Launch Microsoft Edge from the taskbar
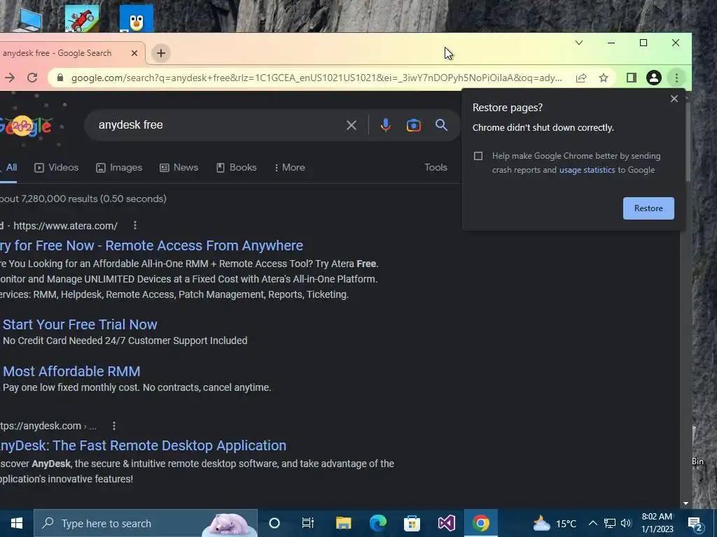The height and width of the screenshot is (537, 717). [x=377, y=523]
